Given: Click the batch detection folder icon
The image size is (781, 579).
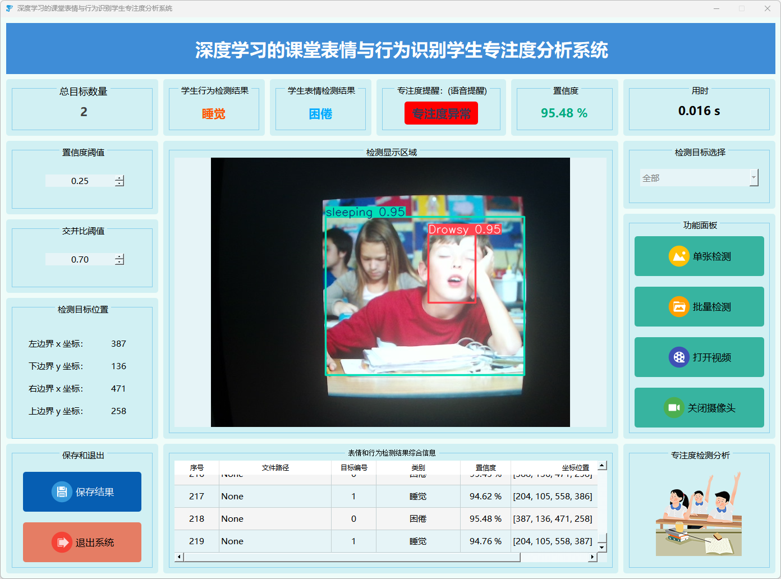Looking at the screenshot, I should click(679, 307).
